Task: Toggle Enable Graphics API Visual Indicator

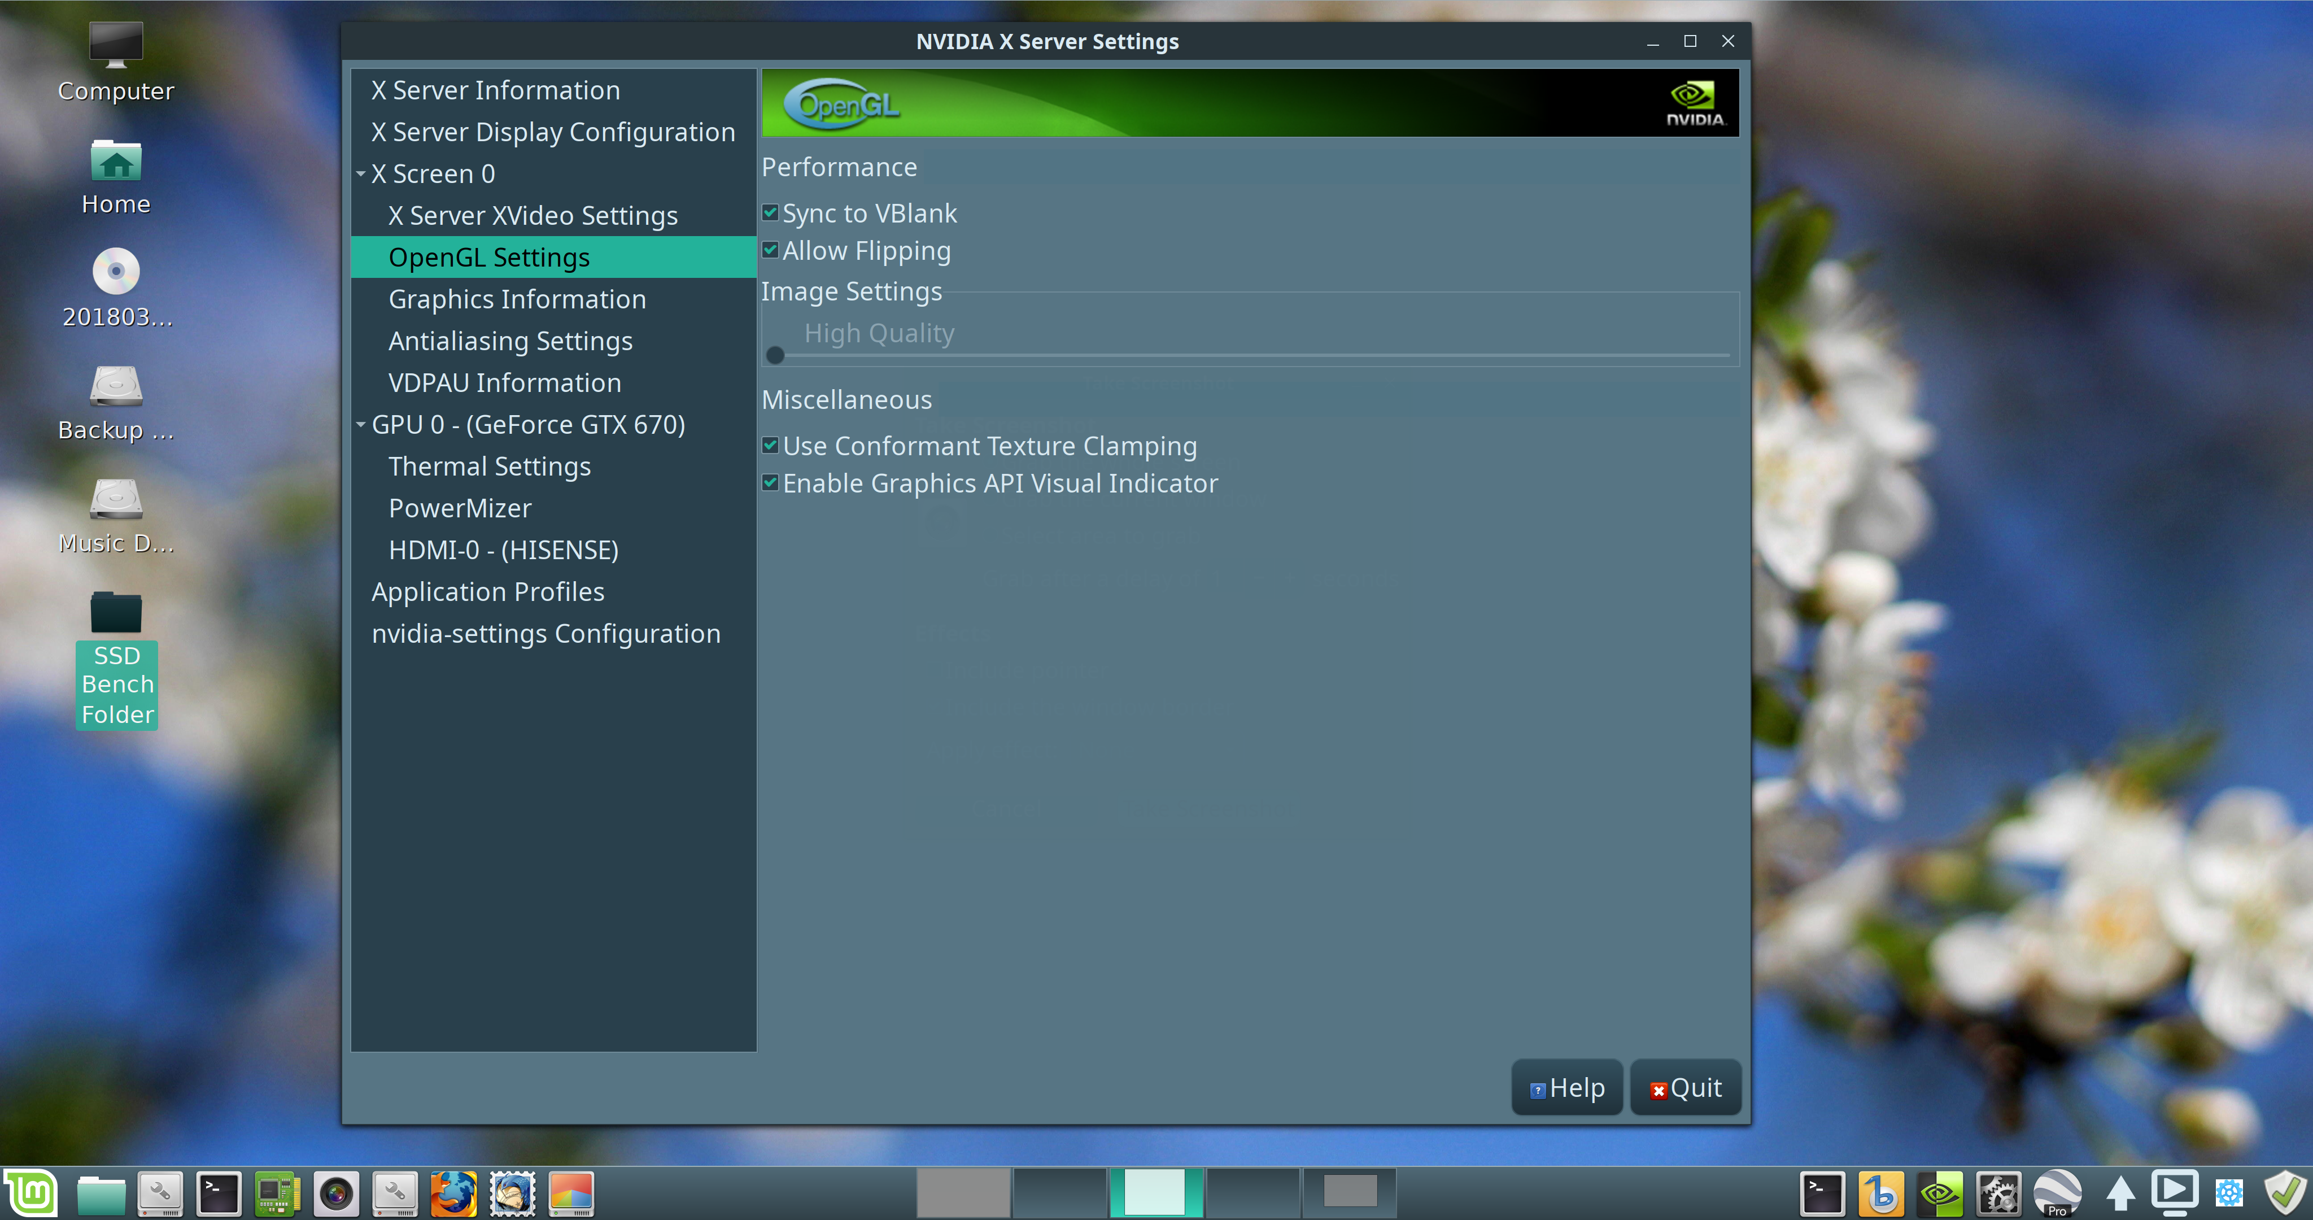Action: [x=770, y=483]
